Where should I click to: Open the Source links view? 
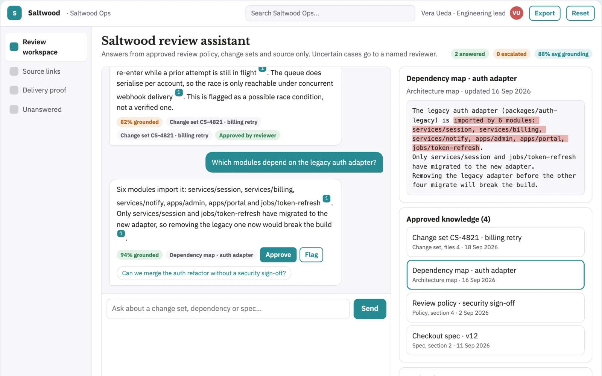[x=46, y=71]
